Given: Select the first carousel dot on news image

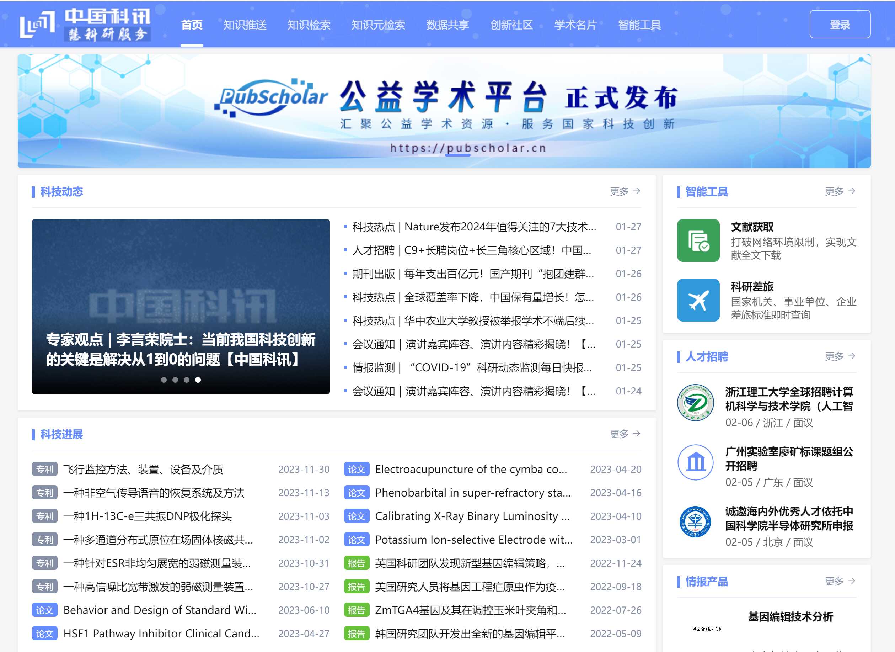Looking at the screenshot, I should click(164, 380).
